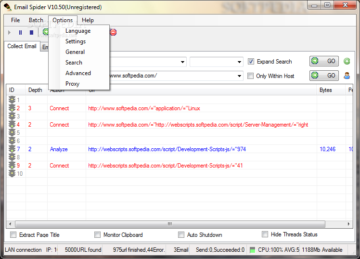Click 1188Mb Available in status bar
360x259 pixels.
(x=322, y=250)
